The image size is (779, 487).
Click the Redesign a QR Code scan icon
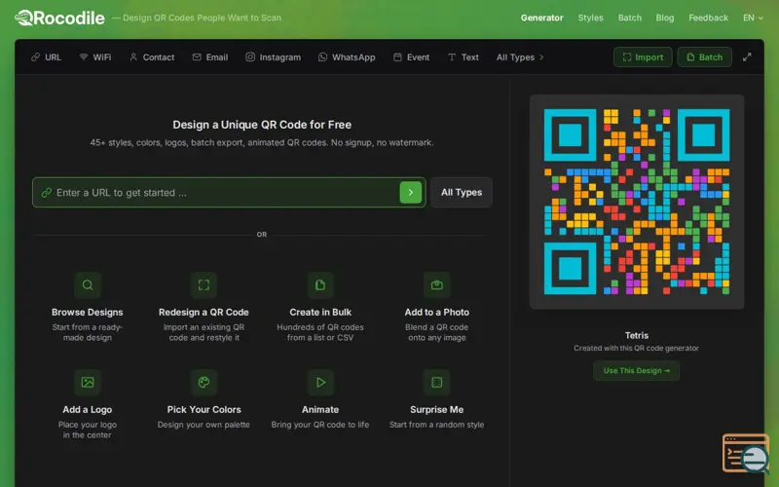click(204, 284)
